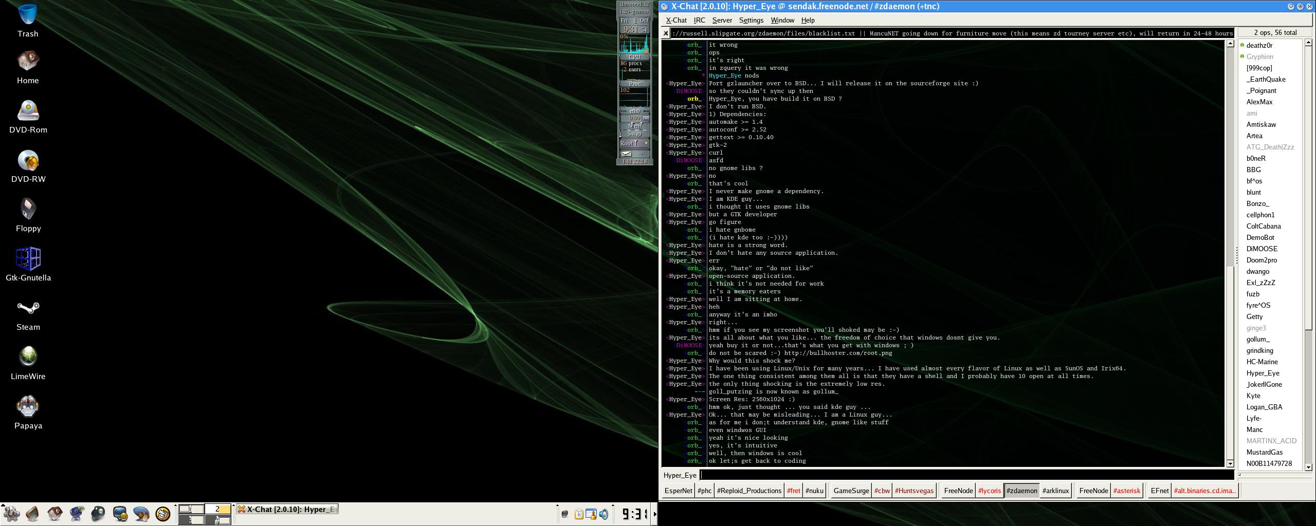Open the Settings menu in X-Chat
1316x526 pixels.
tap(751, 21)
